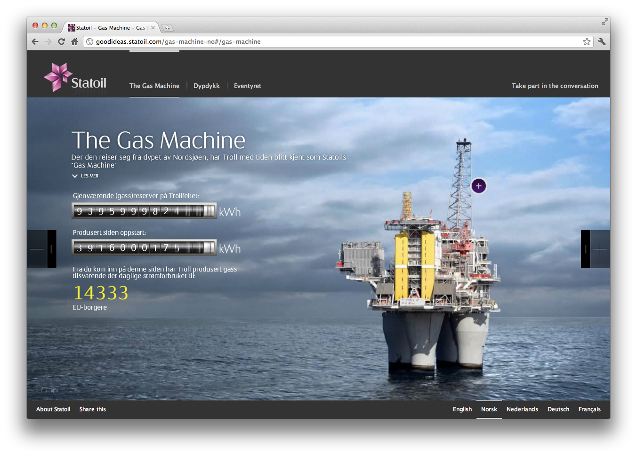Expand the LES MER chevron
Image resolution: width=637 pixels, height=456 pixels.
pos(75,176)
